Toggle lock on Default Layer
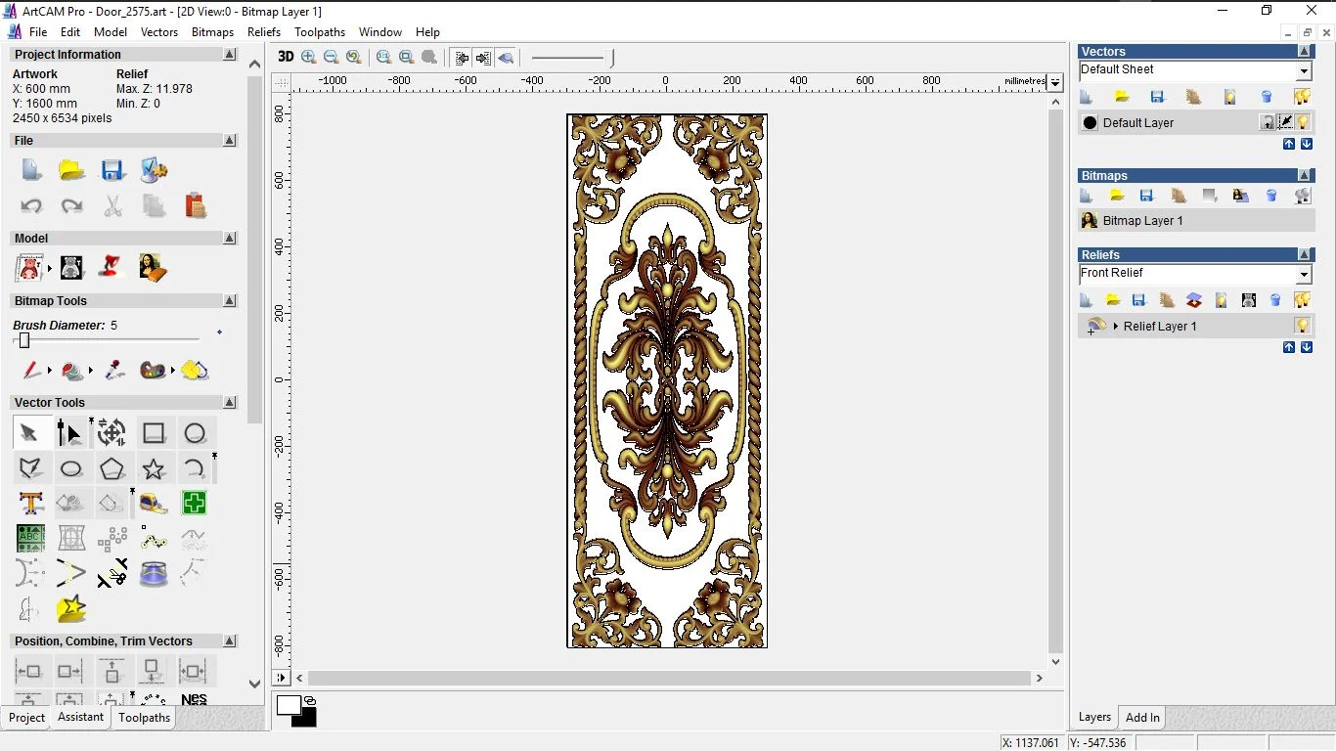Screen dimensions: 1336x751 pyautogui.click(x=1268, y=122)
